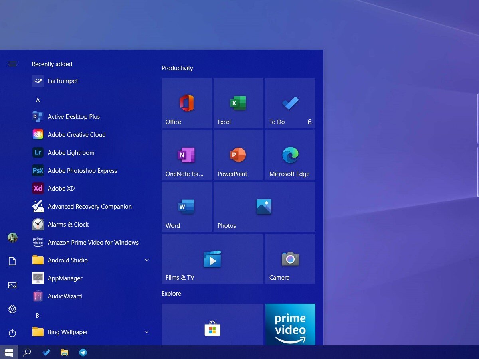Click the Productivity group title

(177, 68)
